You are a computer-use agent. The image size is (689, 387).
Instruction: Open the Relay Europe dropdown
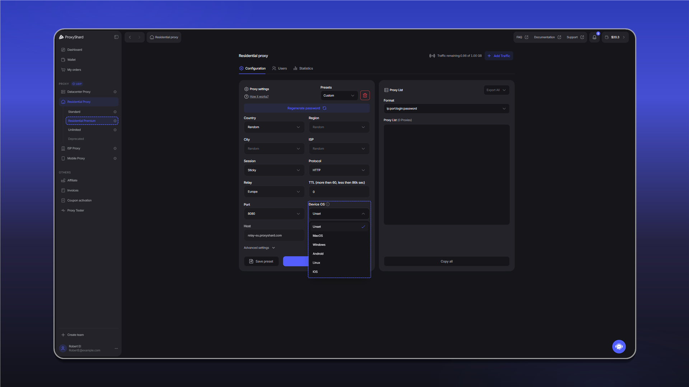click(x=274, y=192)
